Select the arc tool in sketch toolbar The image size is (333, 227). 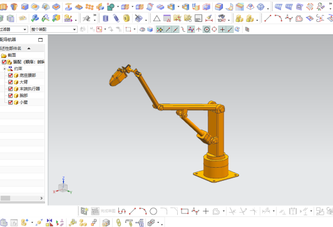pyautogui.click(x=143, y=211)
